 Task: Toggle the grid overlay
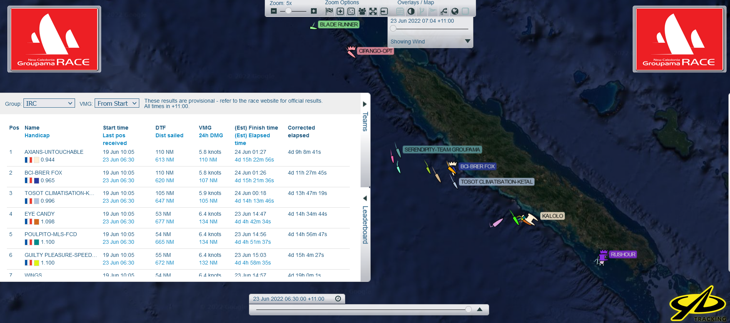tap(400, 11)
